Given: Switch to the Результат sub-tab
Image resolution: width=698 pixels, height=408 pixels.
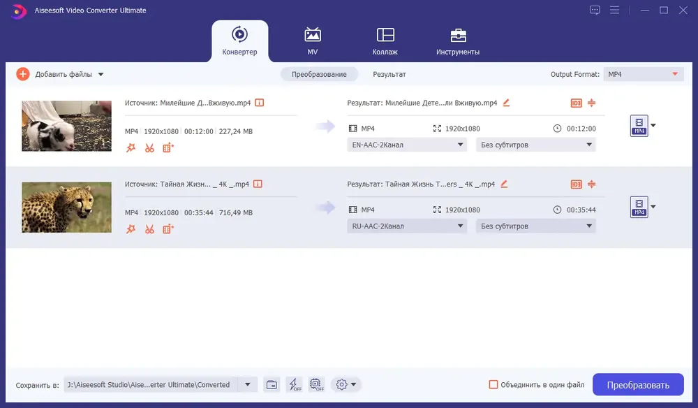Looking at the screenshot, I should point(389,74).
